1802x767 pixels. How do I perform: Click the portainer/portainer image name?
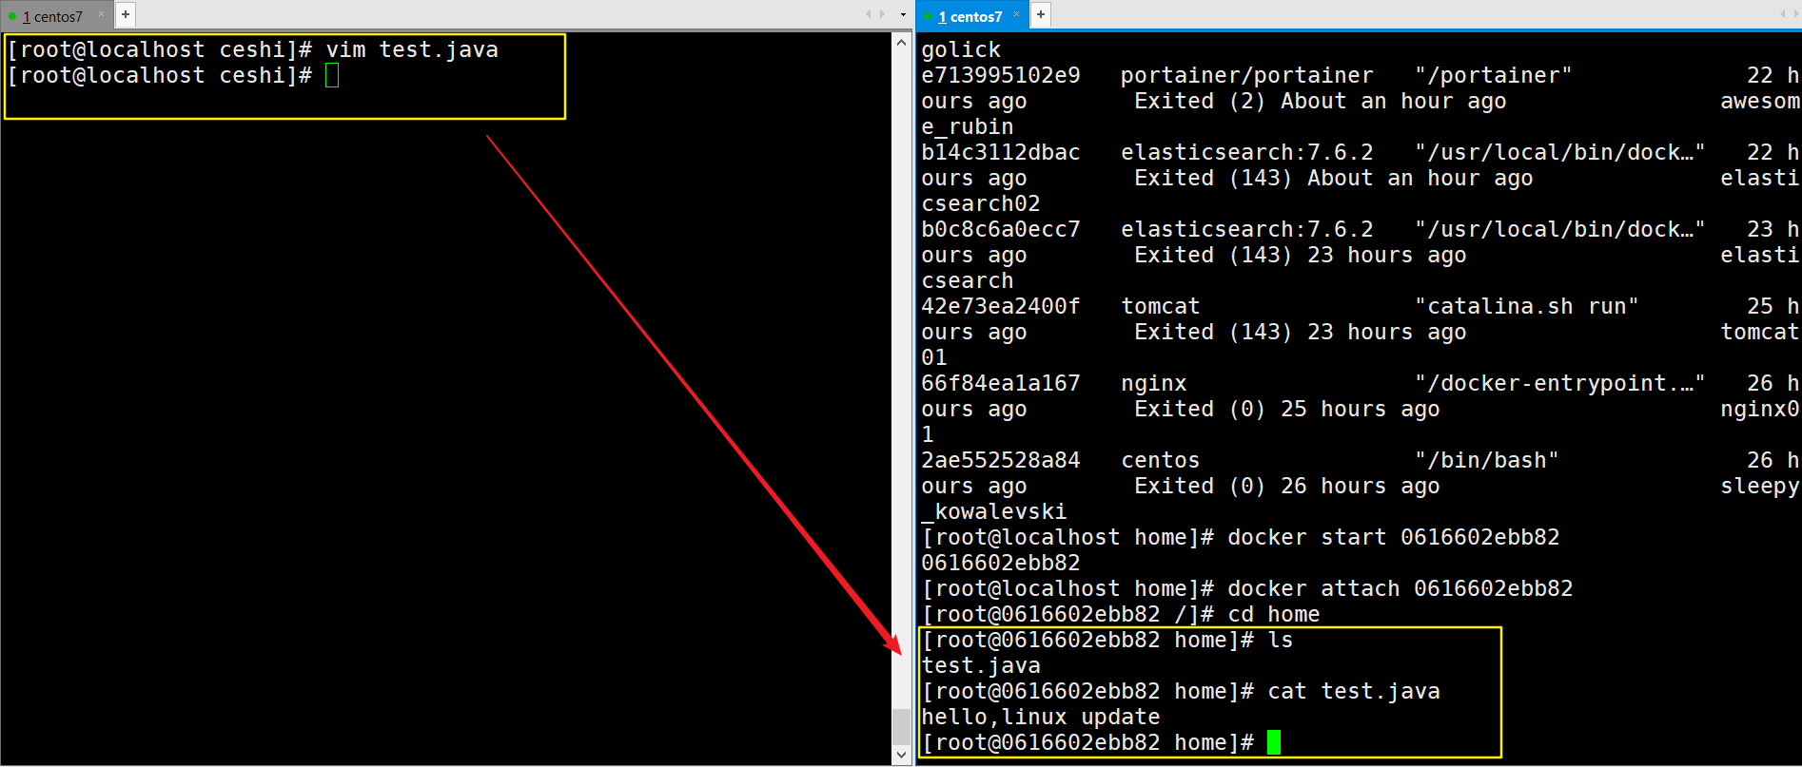pyautogui.click(x=1247, y=75)
